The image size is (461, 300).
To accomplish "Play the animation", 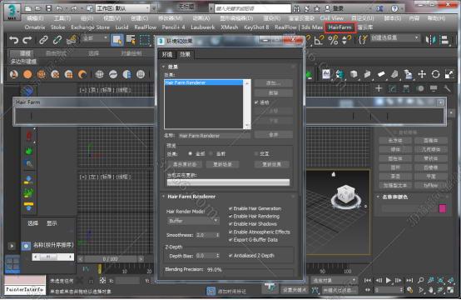I will pyautogui.click(x=389, y=280).
